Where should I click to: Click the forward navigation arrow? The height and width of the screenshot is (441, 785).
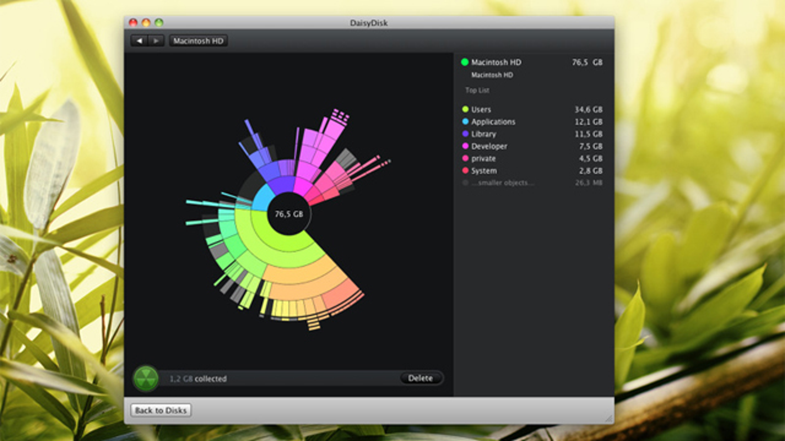156,41
